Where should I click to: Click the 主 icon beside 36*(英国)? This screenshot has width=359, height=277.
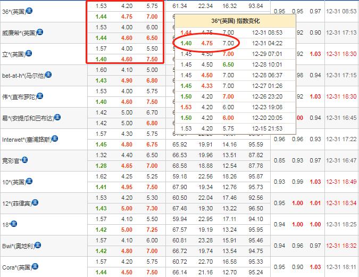[x=29, y=10]
